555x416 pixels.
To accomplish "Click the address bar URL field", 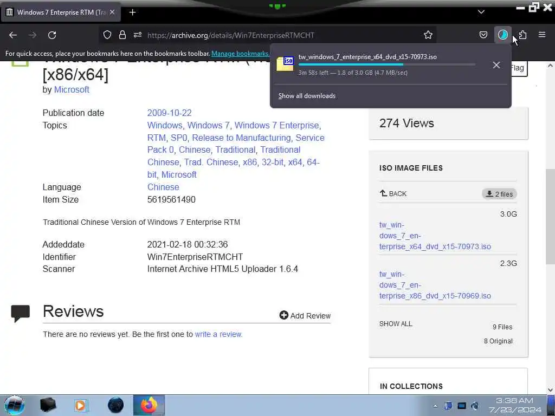I will [x=269, y=35].
